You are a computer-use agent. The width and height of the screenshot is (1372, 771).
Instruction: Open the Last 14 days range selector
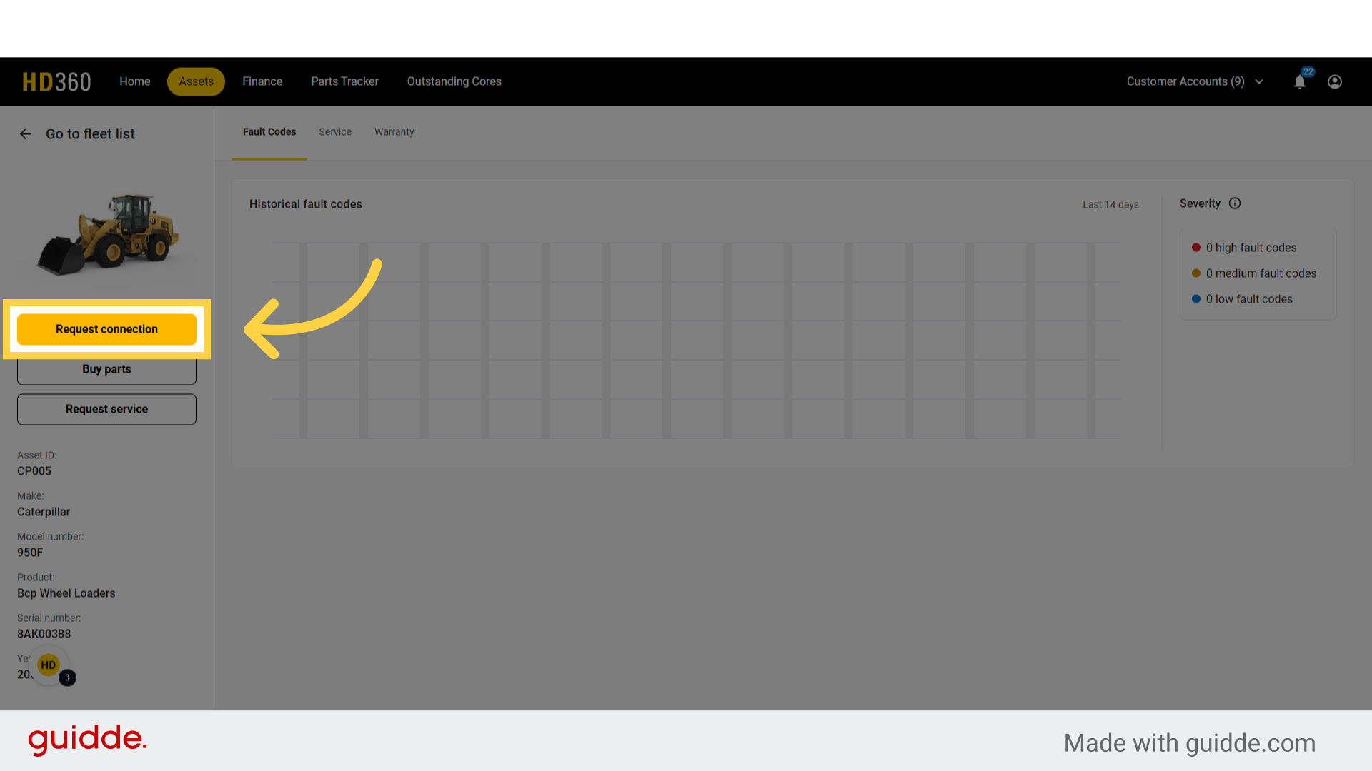(1110, 205)
